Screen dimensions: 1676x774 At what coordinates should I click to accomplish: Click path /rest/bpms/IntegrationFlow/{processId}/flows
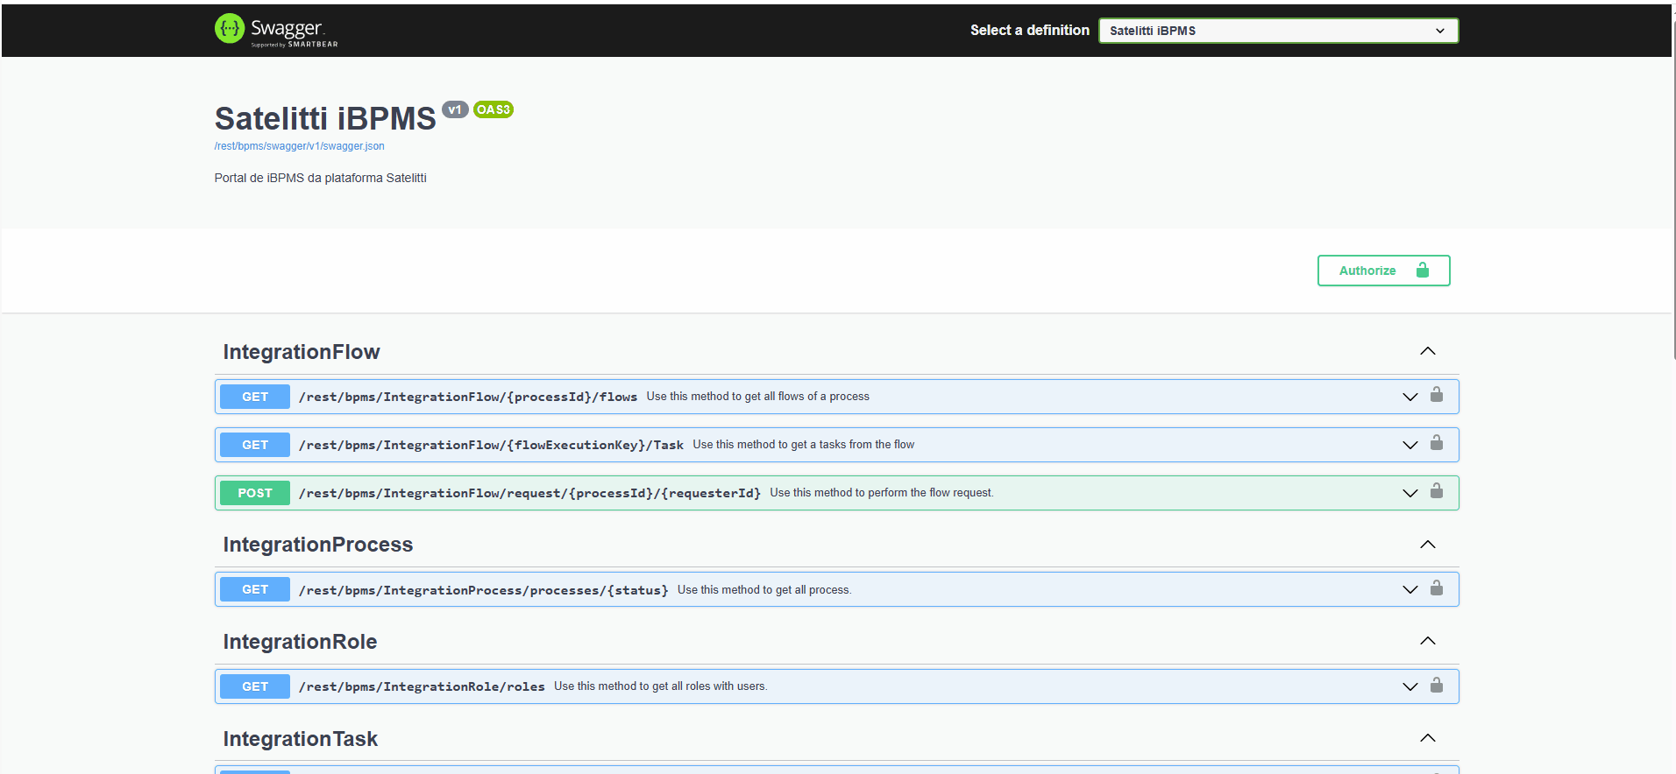pos(468,397)
